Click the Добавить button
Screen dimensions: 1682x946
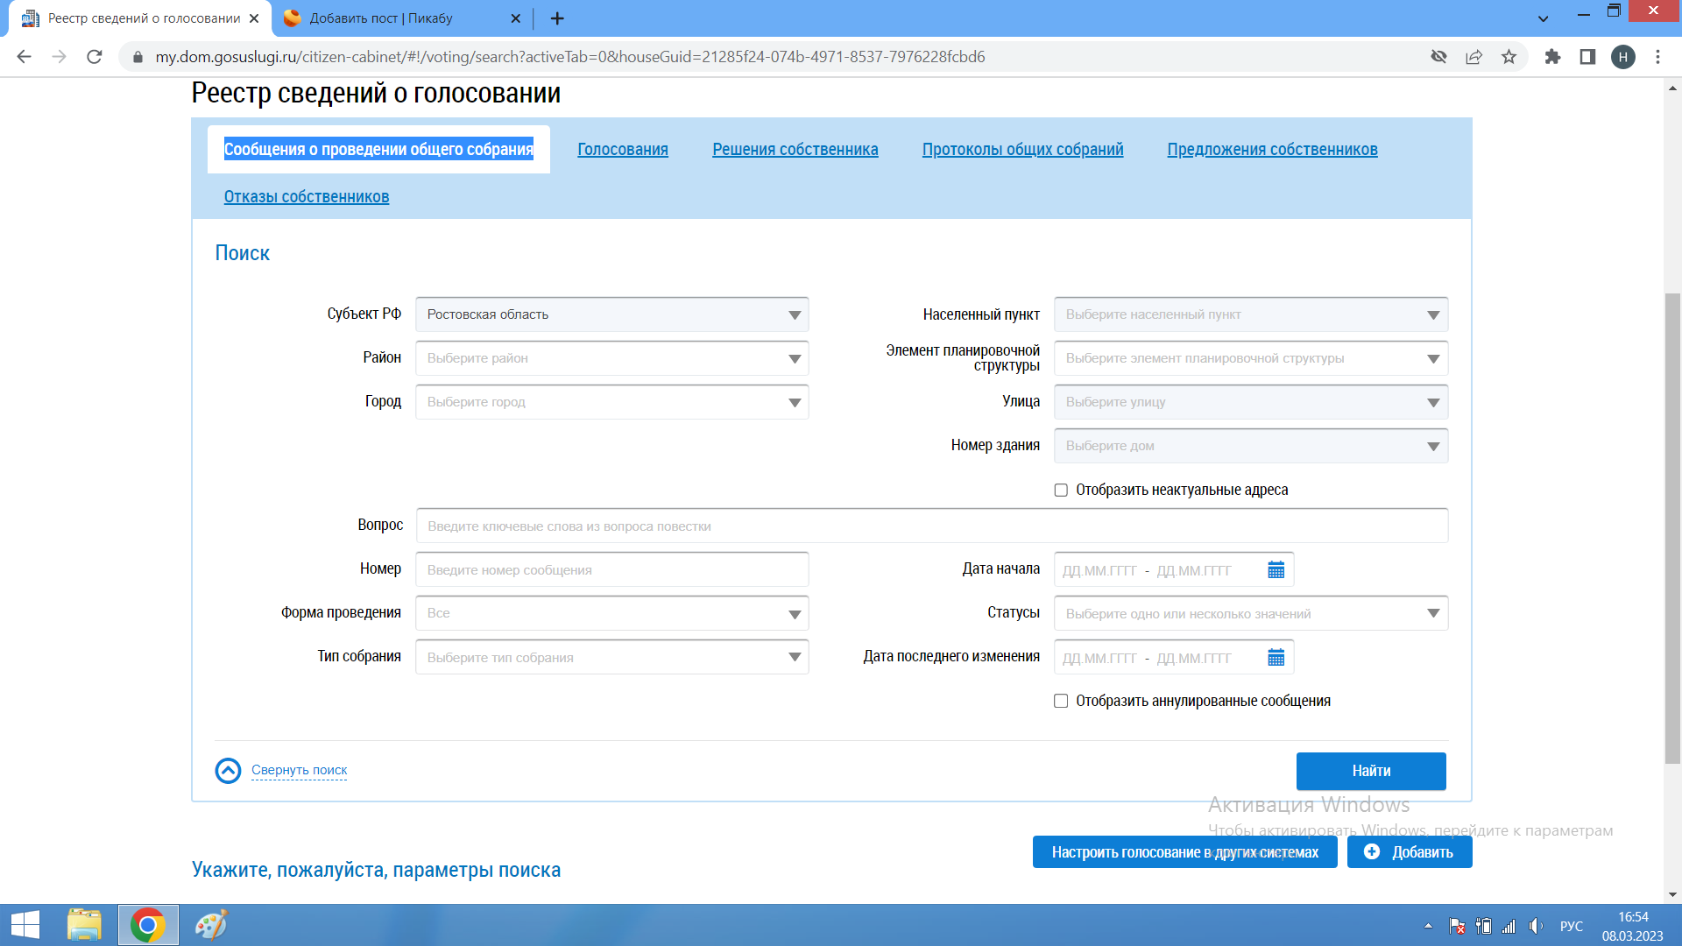[1410, 852]
